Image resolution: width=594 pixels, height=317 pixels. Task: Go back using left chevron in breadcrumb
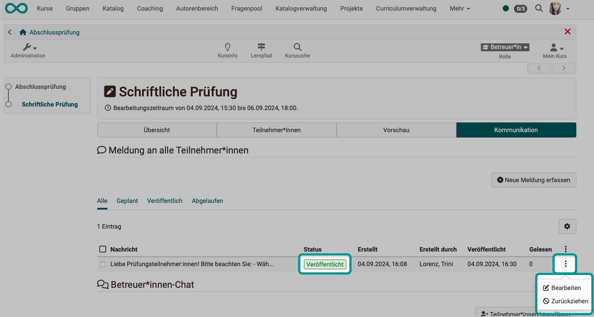pyautogui.click(x=10, y=32)
